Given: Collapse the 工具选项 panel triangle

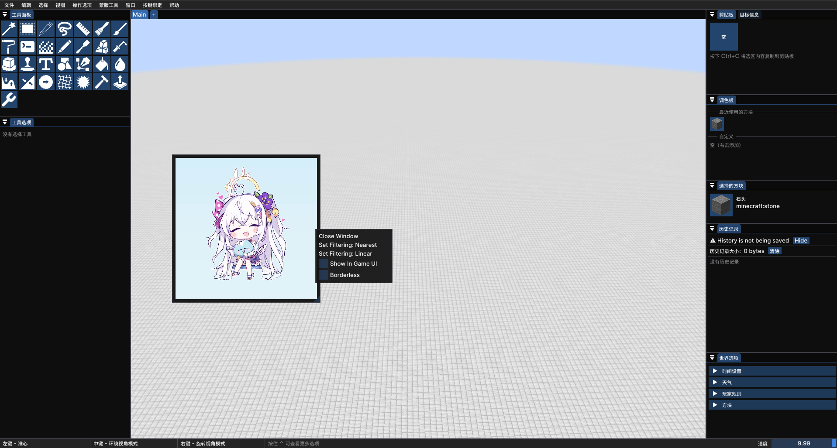Looking at the screenshot, I should click(5, 122).
